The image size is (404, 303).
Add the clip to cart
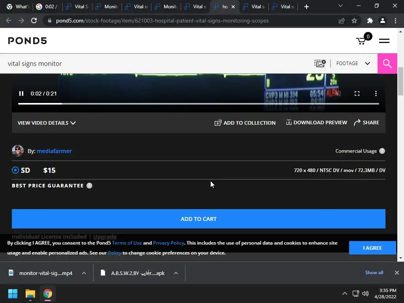pos(198,219)
